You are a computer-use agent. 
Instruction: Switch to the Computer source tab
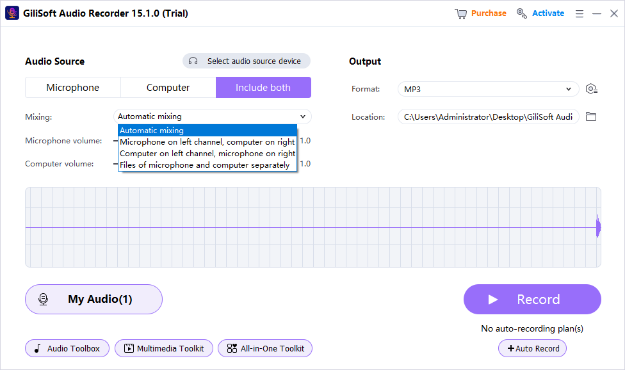pyautogui.click(x=168, y=88)
